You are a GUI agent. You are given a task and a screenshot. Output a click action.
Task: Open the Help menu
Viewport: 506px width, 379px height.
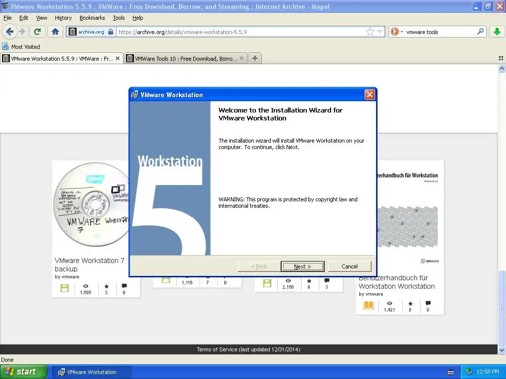click(137, 18)
